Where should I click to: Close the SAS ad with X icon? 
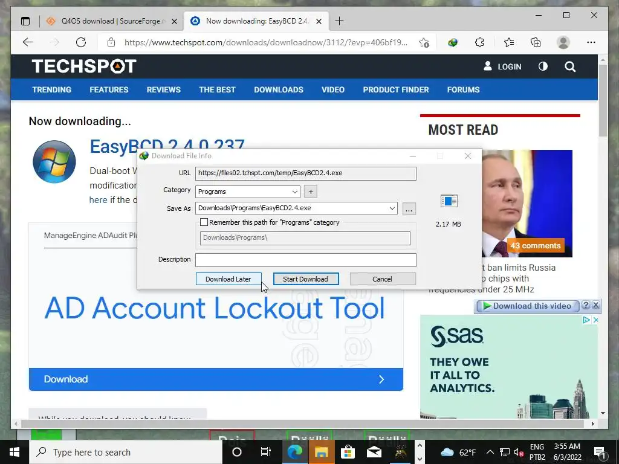596,320
